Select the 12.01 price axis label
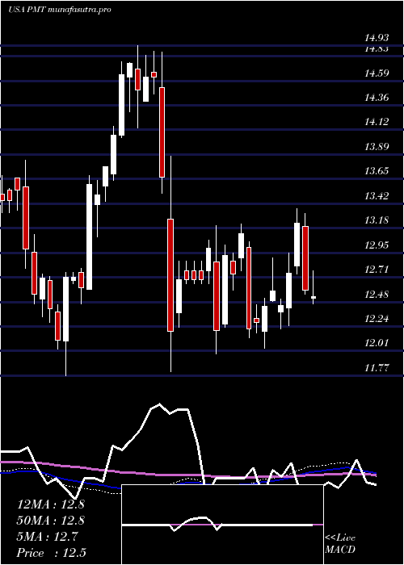The height and width of the screenshot is (565, 404). pos(377,343)
